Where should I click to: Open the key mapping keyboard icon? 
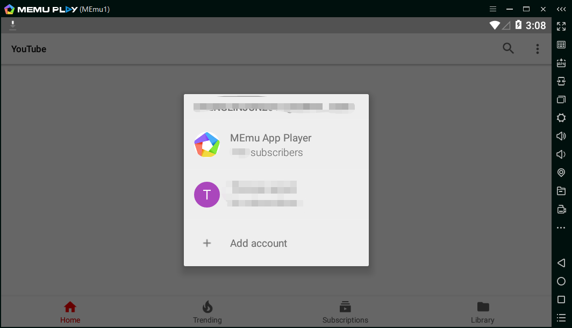[x=561, y=45]
